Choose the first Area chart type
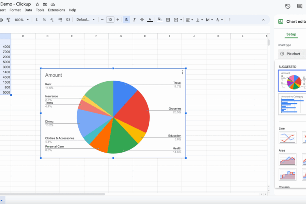 point(288,160)
